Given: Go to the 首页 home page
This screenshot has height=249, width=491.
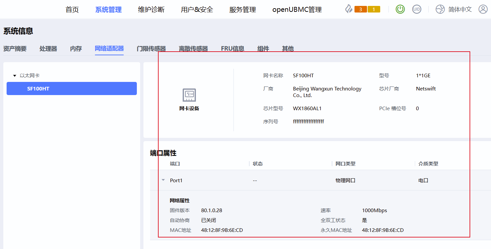Looking at the screenshot, I should 72,10.
